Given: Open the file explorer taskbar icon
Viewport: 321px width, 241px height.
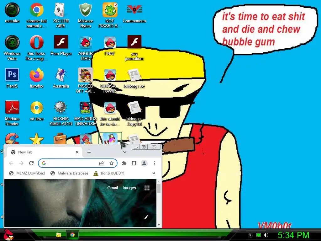Looking at the screenshot, I should point(59,235).
